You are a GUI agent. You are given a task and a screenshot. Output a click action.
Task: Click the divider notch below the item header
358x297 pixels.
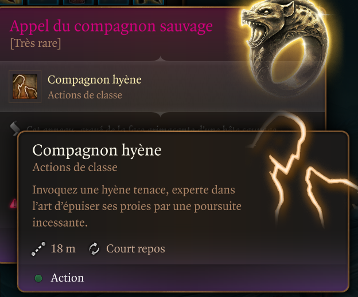(161, 59)
